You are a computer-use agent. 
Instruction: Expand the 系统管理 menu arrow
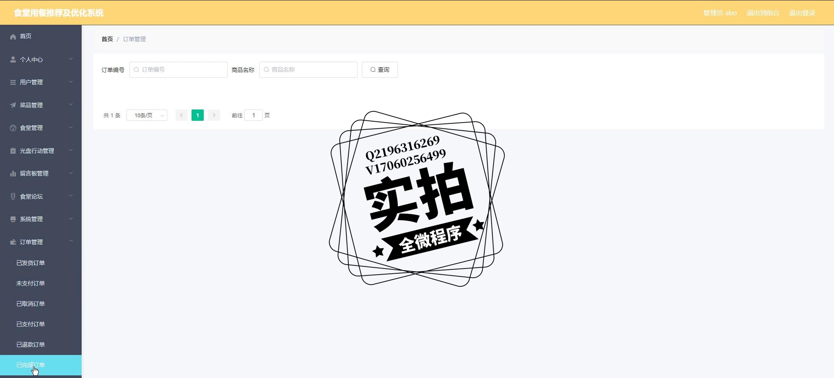[x=71, y=219]
